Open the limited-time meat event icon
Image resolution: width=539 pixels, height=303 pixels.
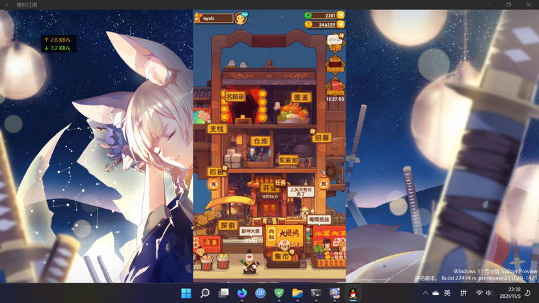(335, 86)
